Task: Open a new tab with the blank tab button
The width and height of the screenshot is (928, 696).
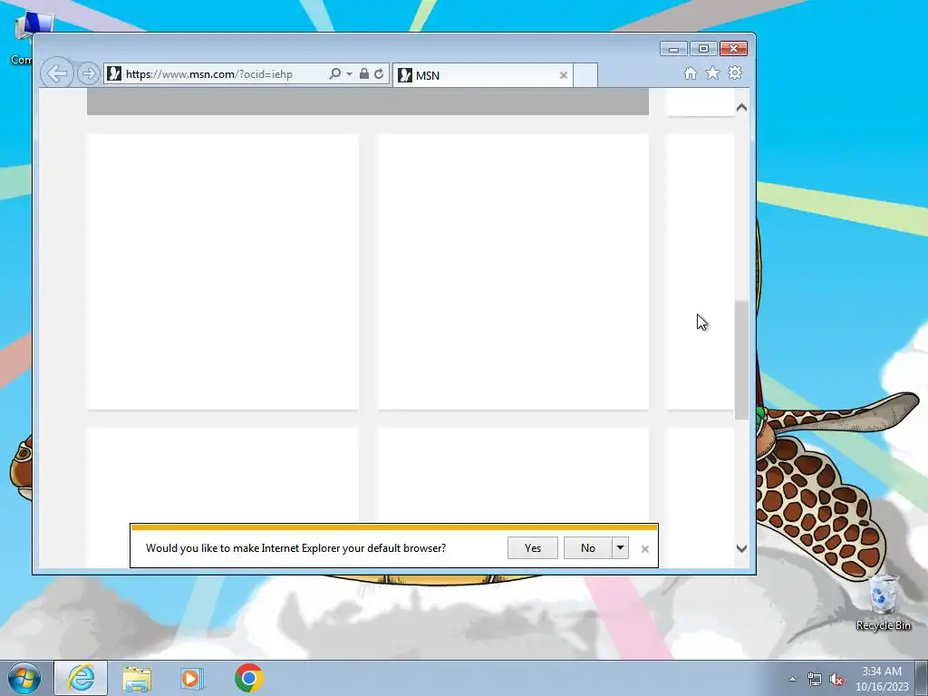Action: [x=585, y=75]
